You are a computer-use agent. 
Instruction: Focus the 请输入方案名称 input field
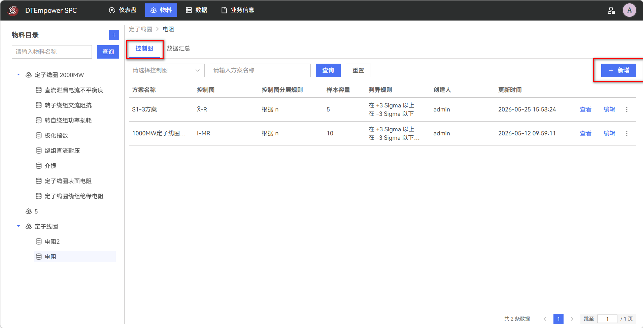pyautogui.click(x=260, y=70)
